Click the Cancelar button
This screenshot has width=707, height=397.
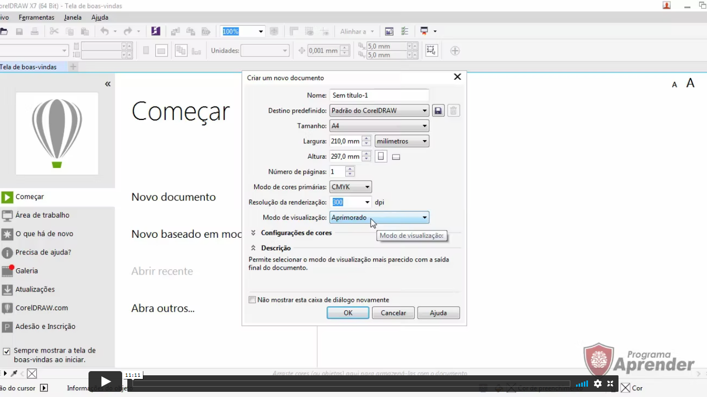click(x=393, y=313)
